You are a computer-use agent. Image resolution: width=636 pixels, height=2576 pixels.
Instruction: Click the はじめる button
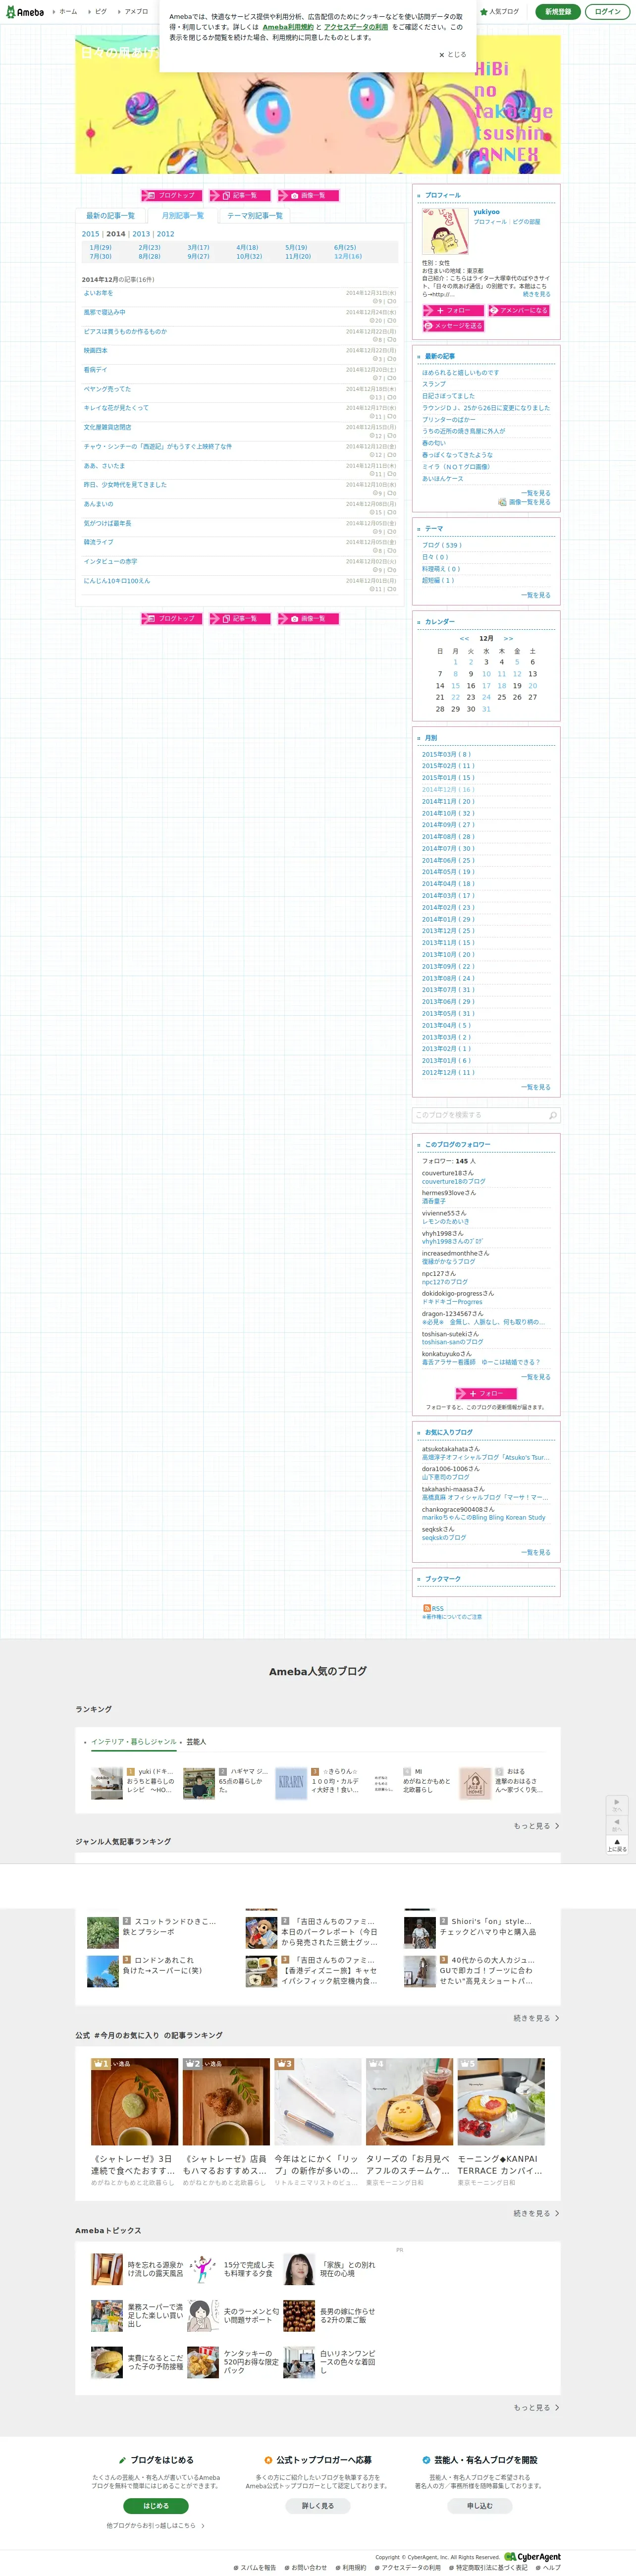tap(155, 2506)
